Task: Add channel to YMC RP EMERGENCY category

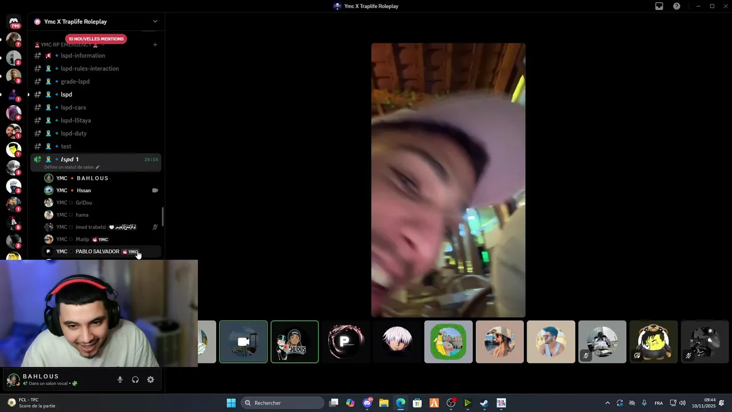Action: (x=155, y=45)
